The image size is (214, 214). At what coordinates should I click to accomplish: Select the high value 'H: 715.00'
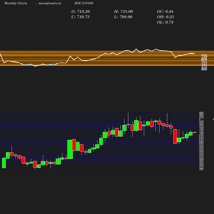click(x=124, y=12)
